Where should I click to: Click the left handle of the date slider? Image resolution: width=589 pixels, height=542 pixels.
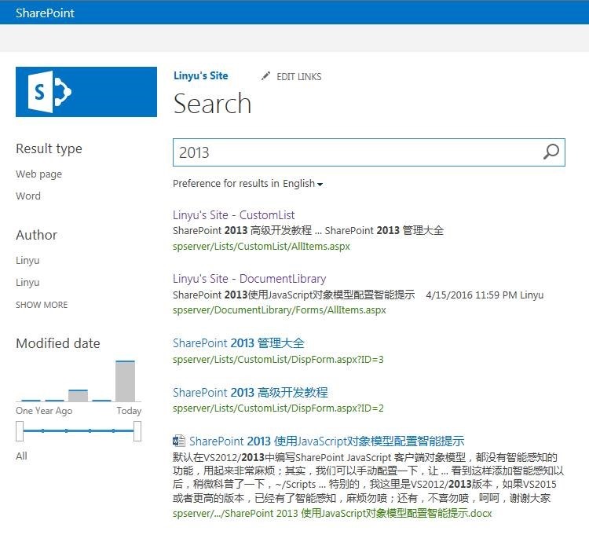(20, 430)
